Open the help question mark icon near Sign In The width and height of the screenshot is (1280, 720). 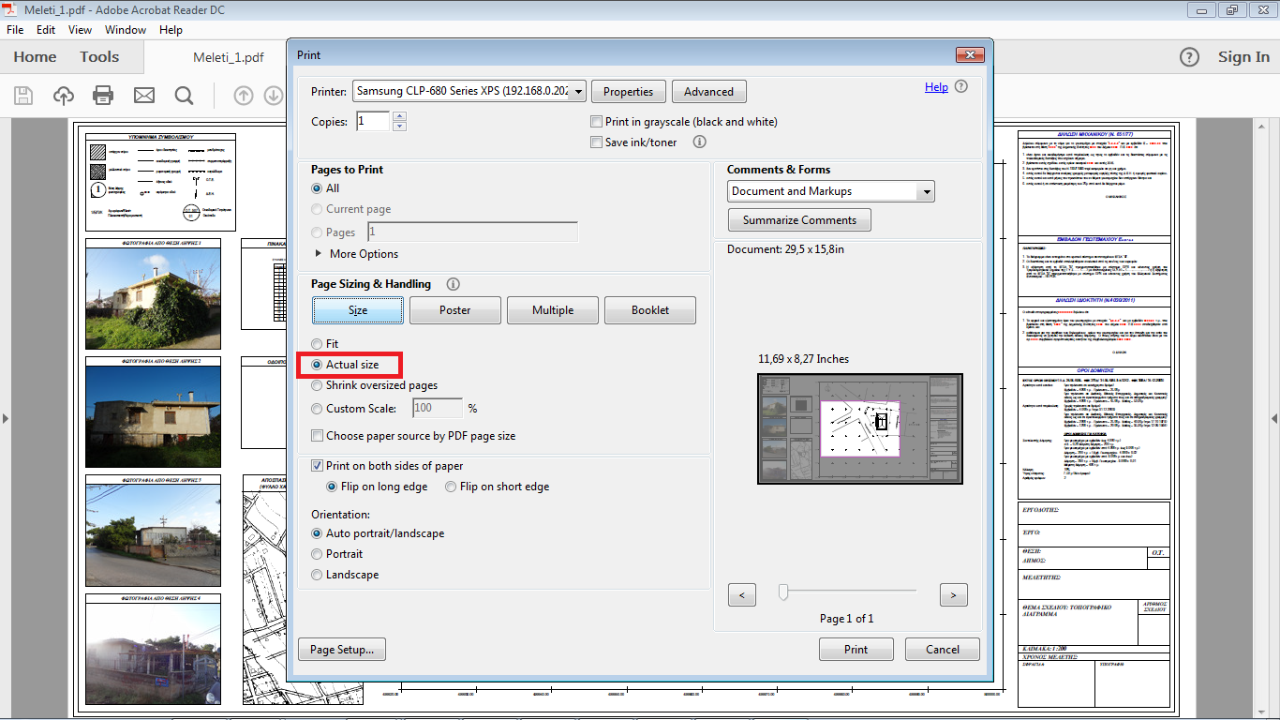(1189, 57)
